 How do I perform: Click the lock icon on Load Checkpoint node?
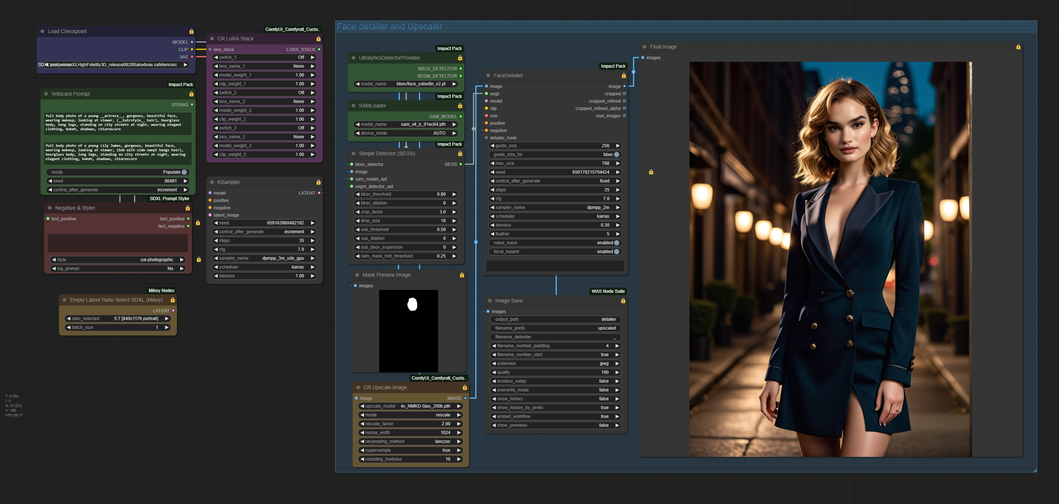191,32
